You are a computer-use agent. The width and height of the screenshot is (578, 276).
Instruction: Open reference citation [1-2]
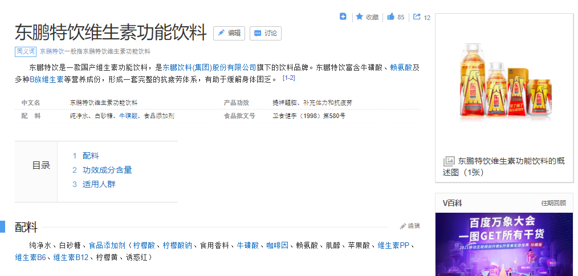point(288,78)
